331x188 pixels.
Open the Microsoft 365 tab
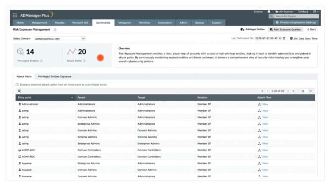(x=80, y=22)
